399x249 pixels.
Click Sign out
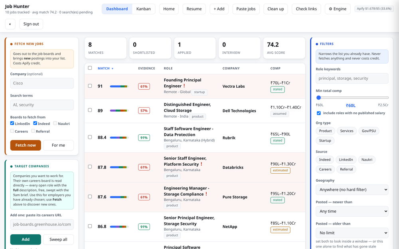[31, 24]
